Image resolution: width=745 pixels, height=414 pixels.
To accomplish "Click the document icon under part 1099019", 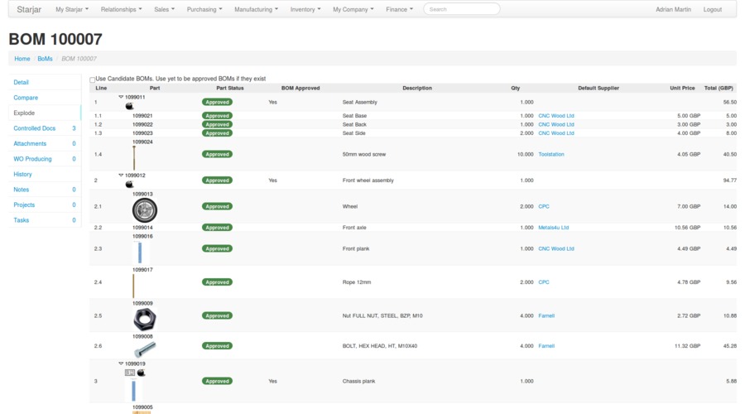I will (x=130, y=373).
